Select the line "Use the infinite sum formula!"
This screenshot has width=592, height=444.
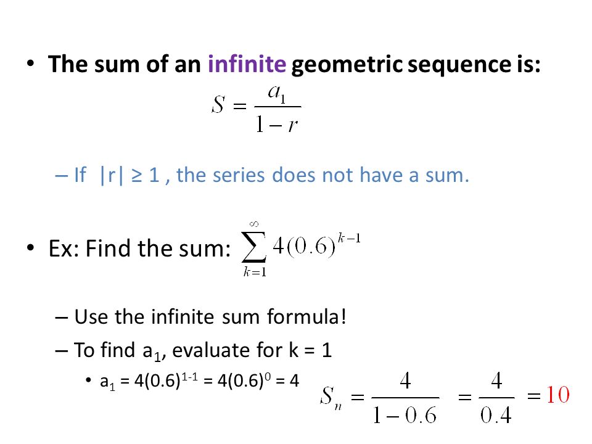click(210, 316)
